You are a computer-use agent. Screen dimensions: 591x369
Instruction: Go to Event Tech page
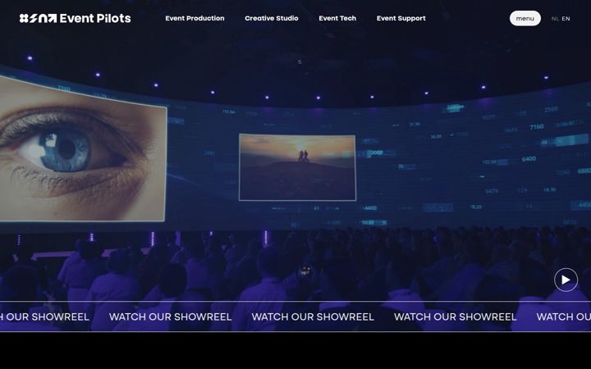tap(337, 18)
